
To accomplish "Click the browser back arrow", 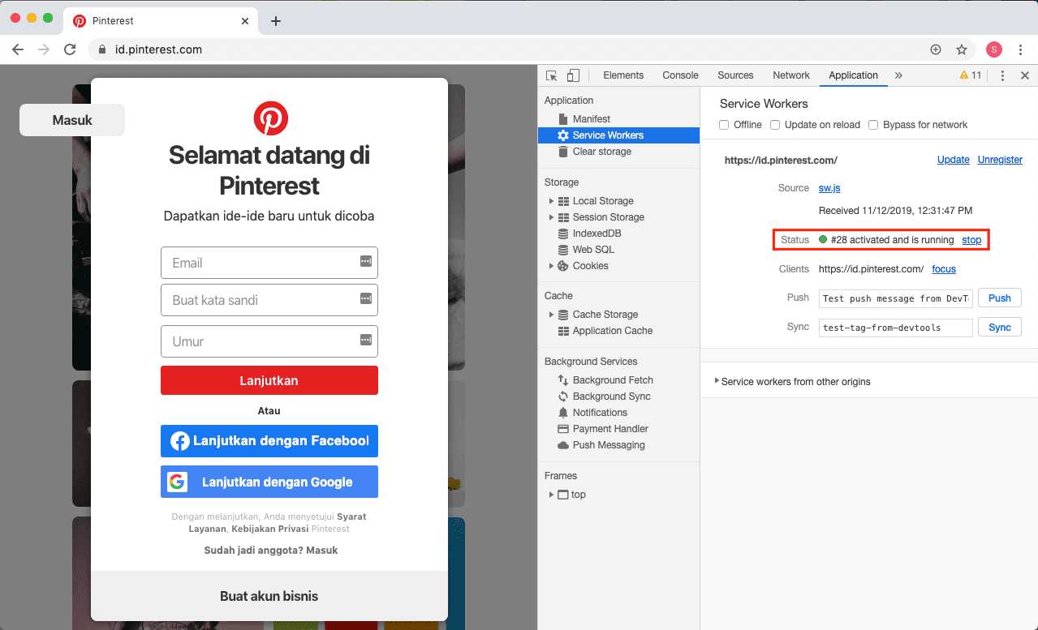I will pyautogui.click(x=18, y=49).
